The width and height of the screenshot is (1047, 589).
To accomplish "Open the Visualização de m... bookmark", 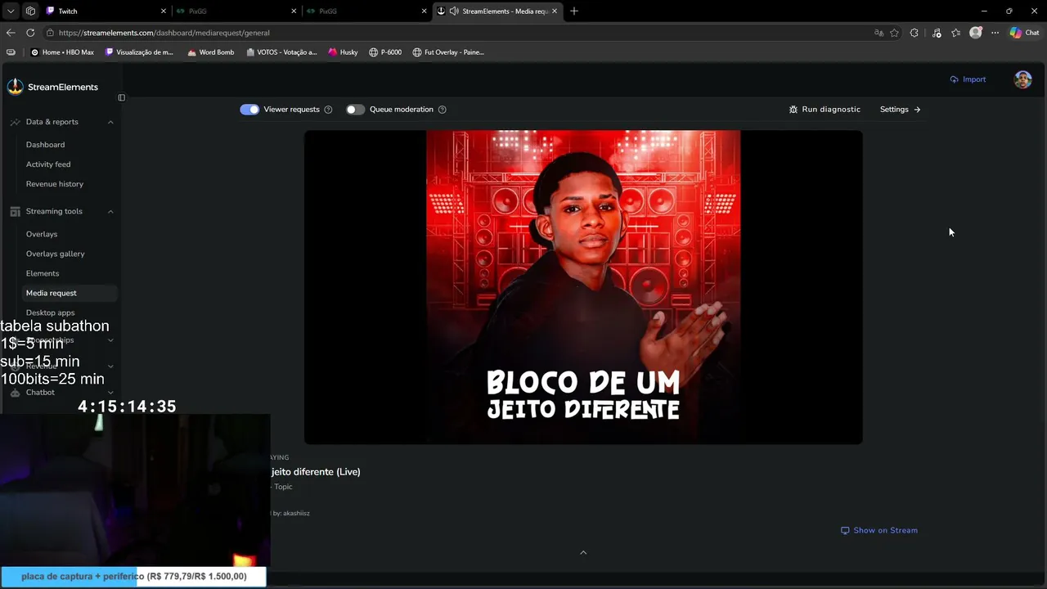I will pos(139,52).
